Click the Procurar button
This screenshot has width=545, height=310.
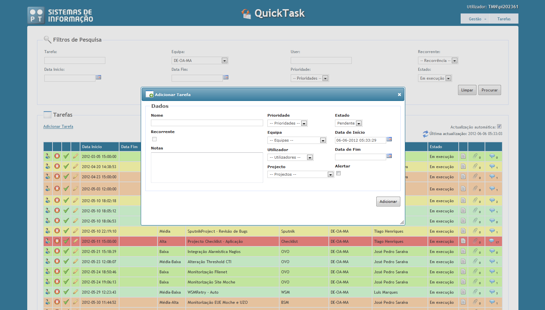click(x=490, y=90)
